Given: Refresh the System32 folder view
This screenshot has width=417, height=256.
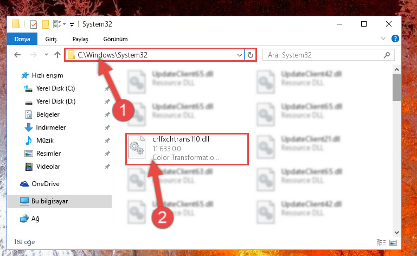Looking at the screenshot, I should [250, 55].
